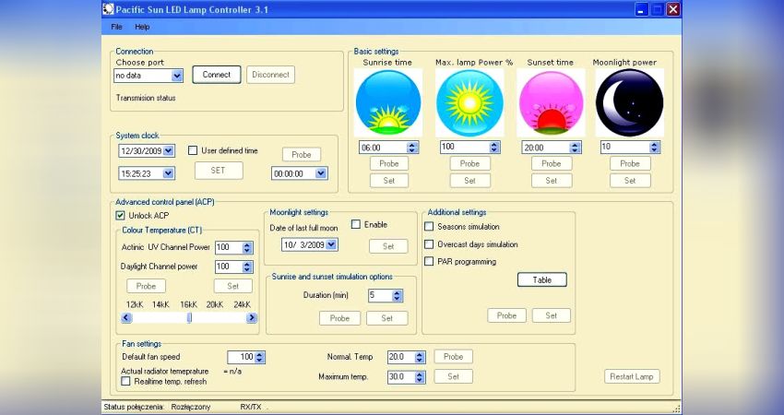784x415 pixels.
Task: Adjust Default fan speed spinner
Action: pyautogui.click(x=259, y=357)
